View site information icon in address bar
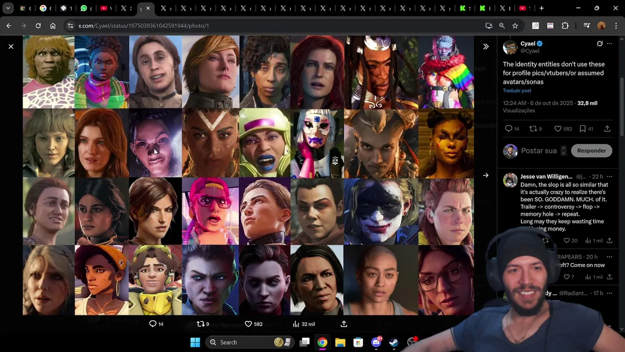The height and width of the screenshot is (352, 625). coord(70,25)
